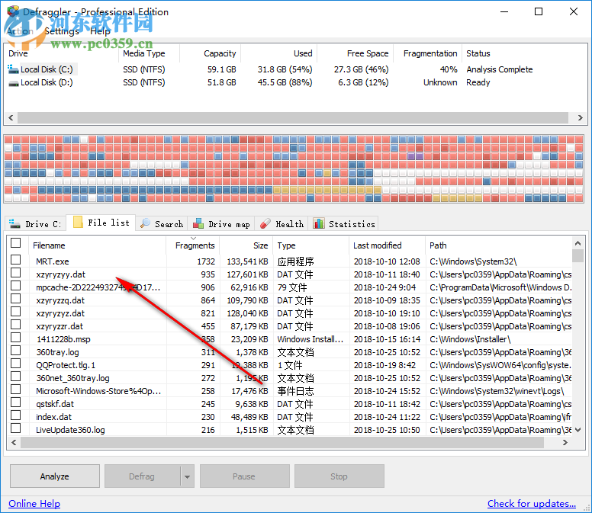Open the Defrag button dropdown arrow
This screenshot has height=513, width=592.
pos(187,476)
